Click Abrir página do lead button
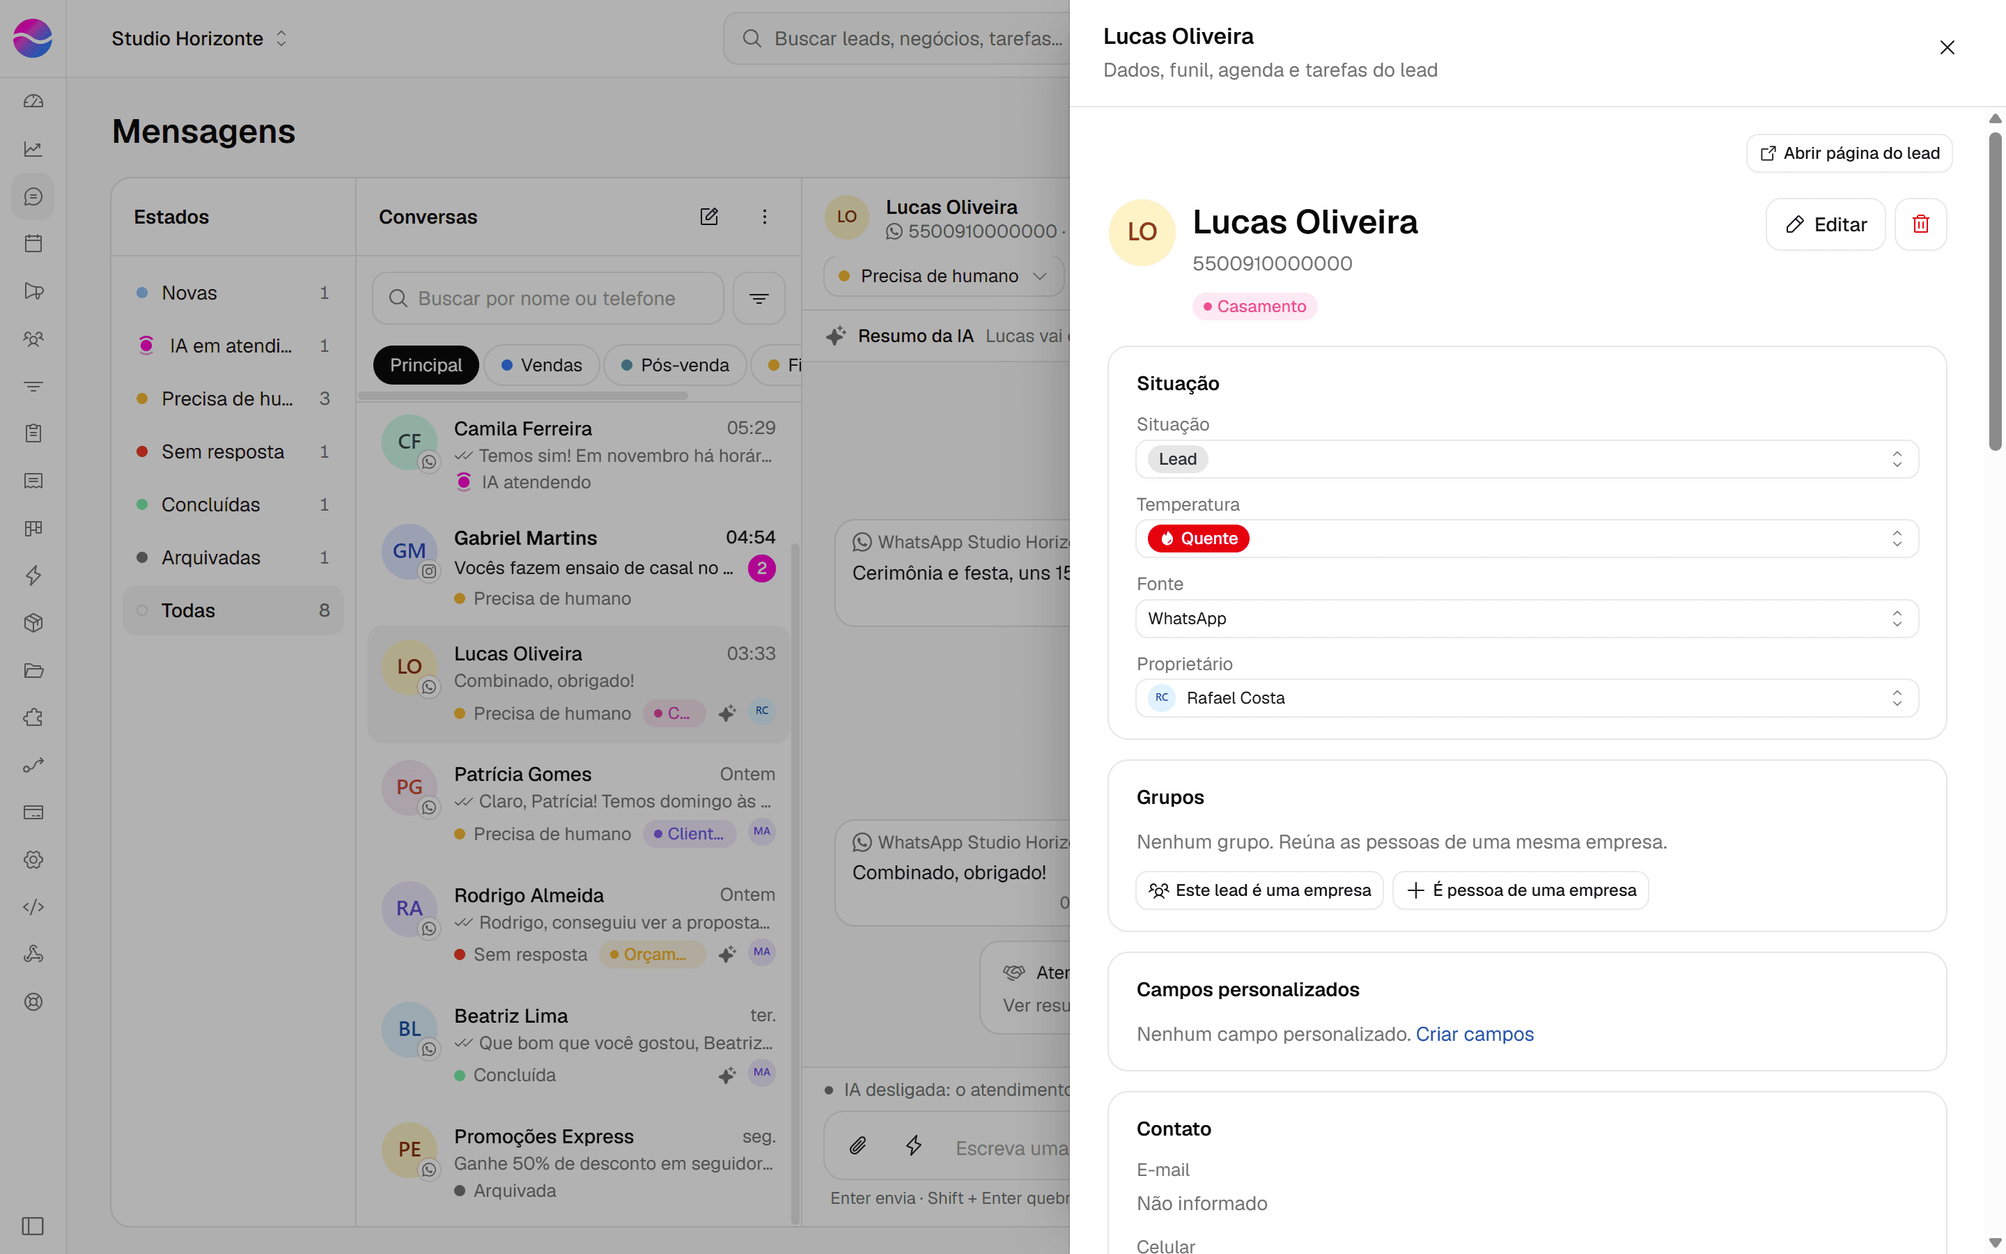This screenshot has height=1254, width=2006. pyautogui.click(x=1849, y=153)
